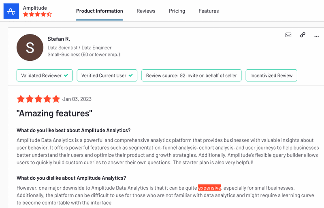Open the "Amazing features" review title
Viewport: 324px width, 208px height.
tap(54, 114)
